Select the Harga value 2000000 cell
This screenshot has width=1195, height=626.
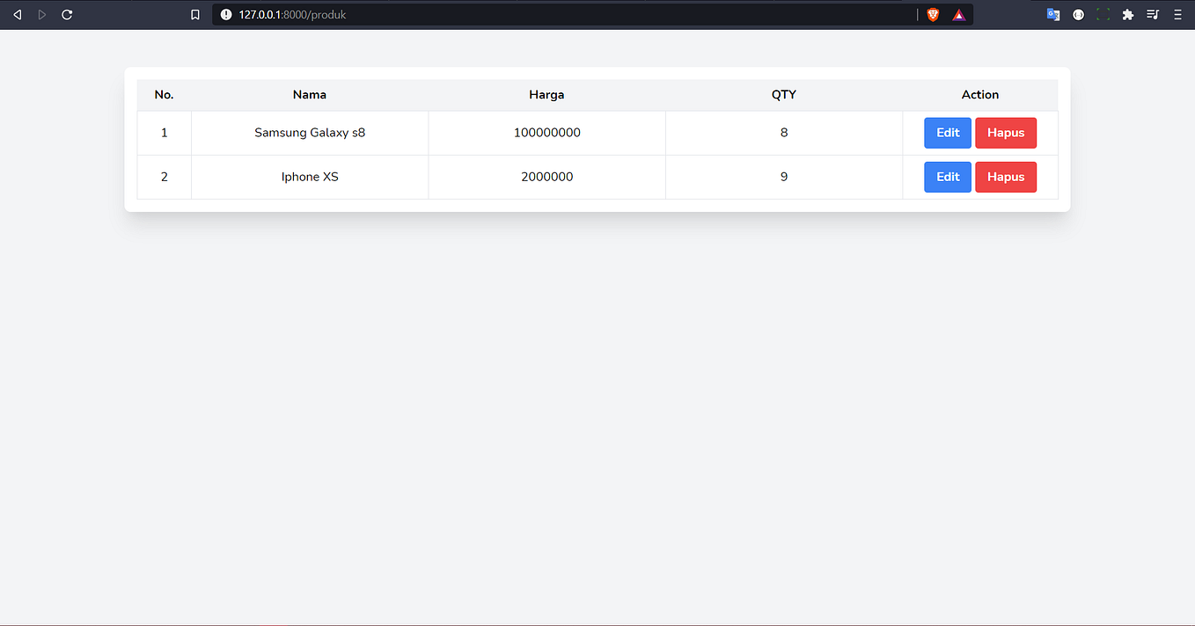click(x=546, y=177)
